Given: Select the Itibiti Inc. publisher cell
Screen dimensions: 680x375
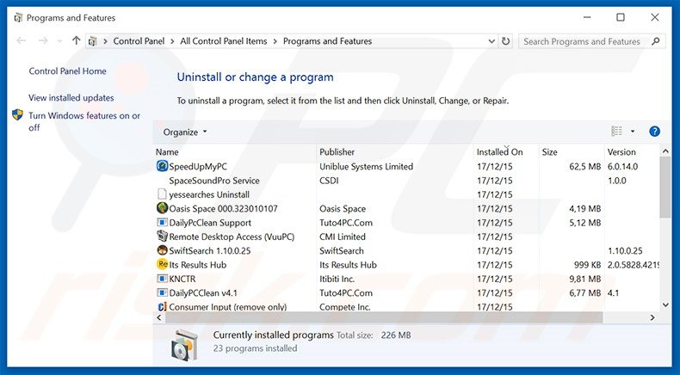Looking at the screenshot, I should pyautogui.click(x=337, y=279).
